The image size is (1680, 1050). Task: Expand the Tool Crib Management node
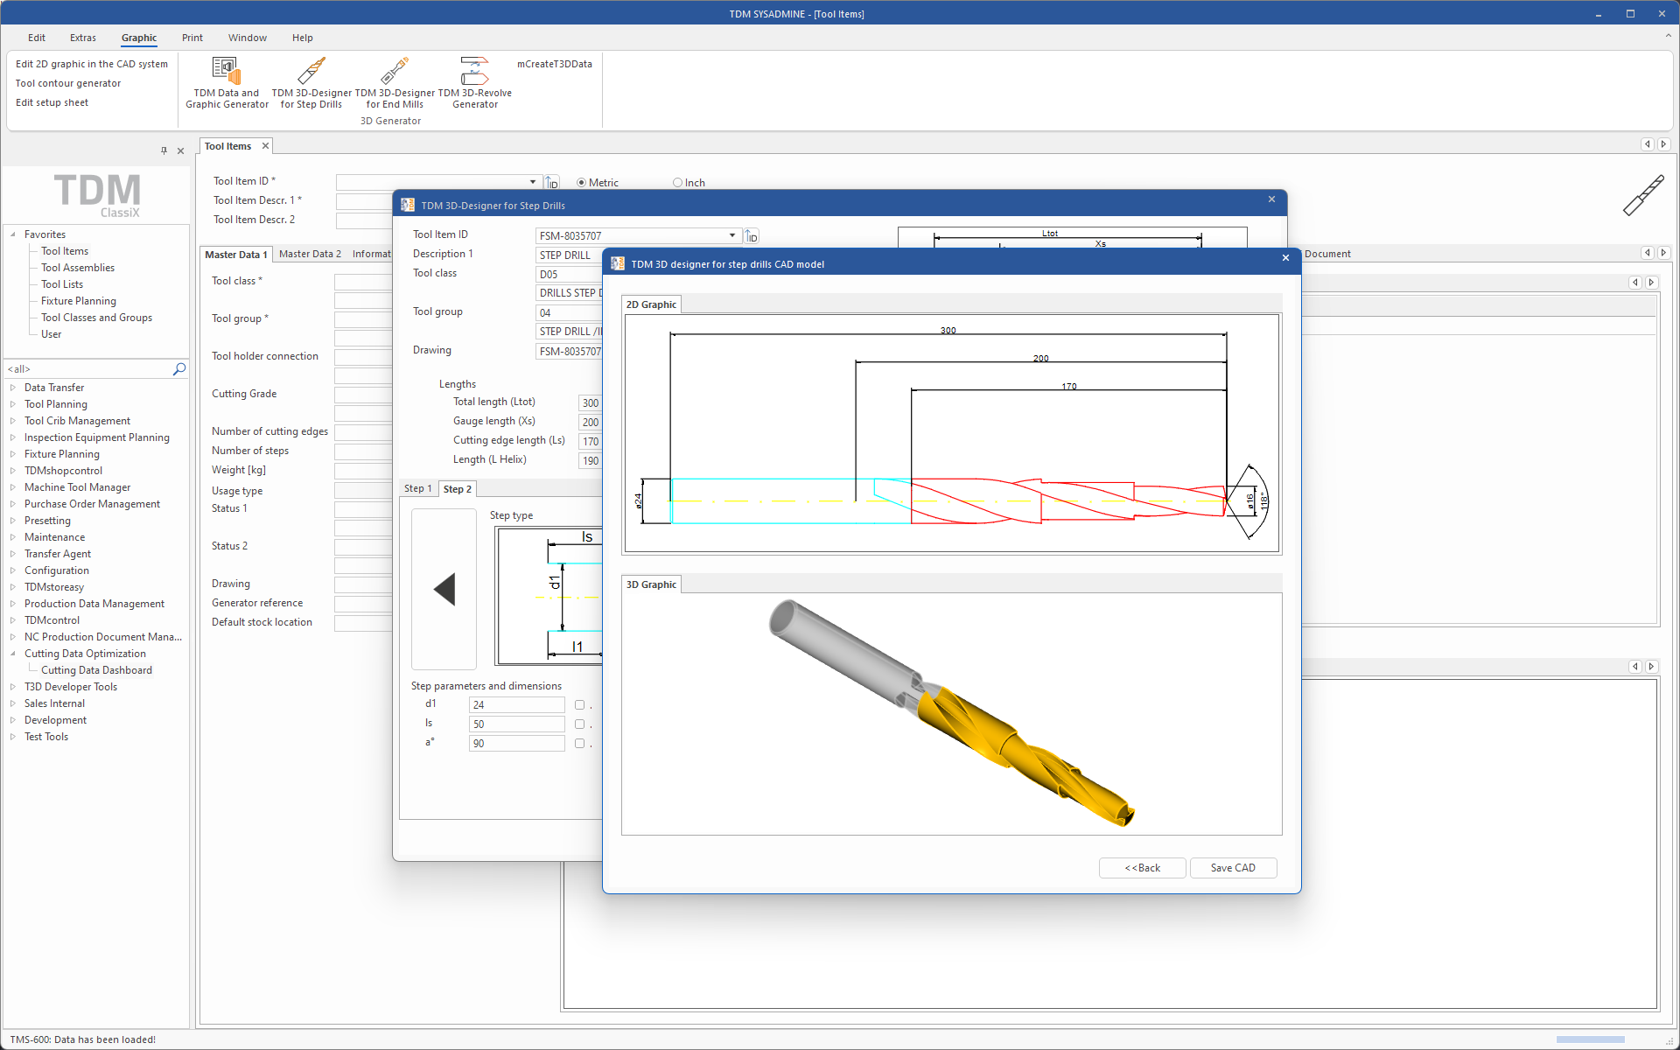click(13, 421)
